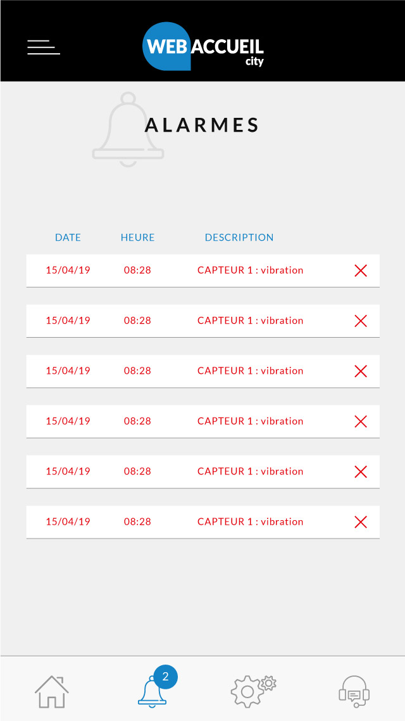Open the hamburger menu
This screenshot has height=721, width=405.
click(44, 47)
